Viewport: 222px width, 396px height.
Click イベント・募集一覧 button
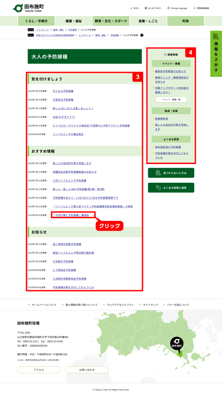(x=171, y=100)
